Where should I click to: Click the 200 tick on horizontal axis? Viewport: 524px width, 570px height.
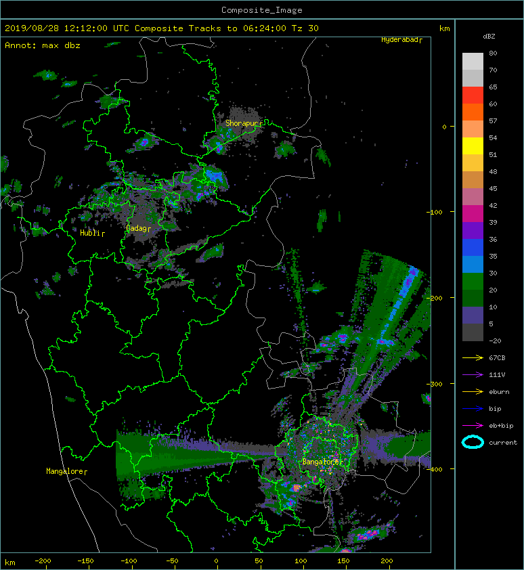[x=387, y=561]
